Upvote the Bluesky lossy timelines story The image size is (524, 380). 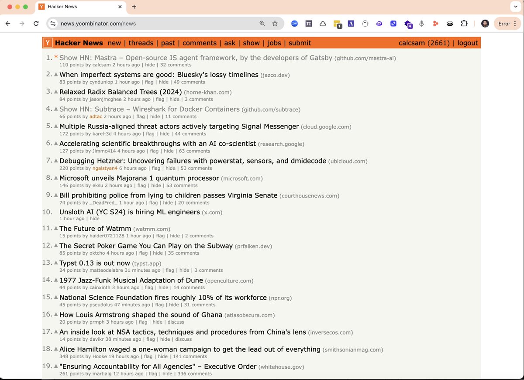56,75
